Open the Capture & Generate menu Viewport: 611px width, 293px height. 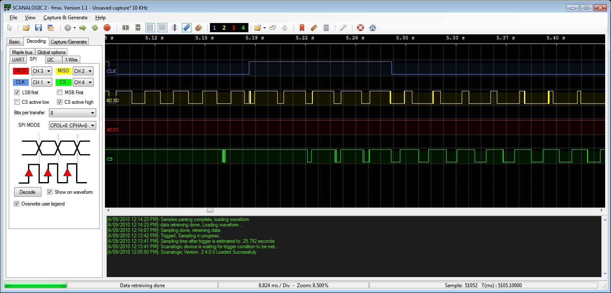point(65,18)
